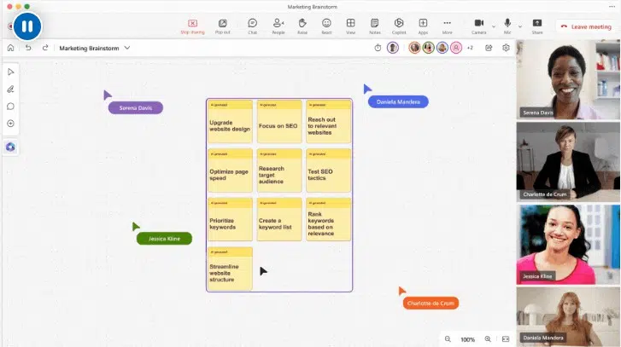Select the Reach out to relevant websites note
Screen dimensions: 621x347
click(x=328, y=121)
